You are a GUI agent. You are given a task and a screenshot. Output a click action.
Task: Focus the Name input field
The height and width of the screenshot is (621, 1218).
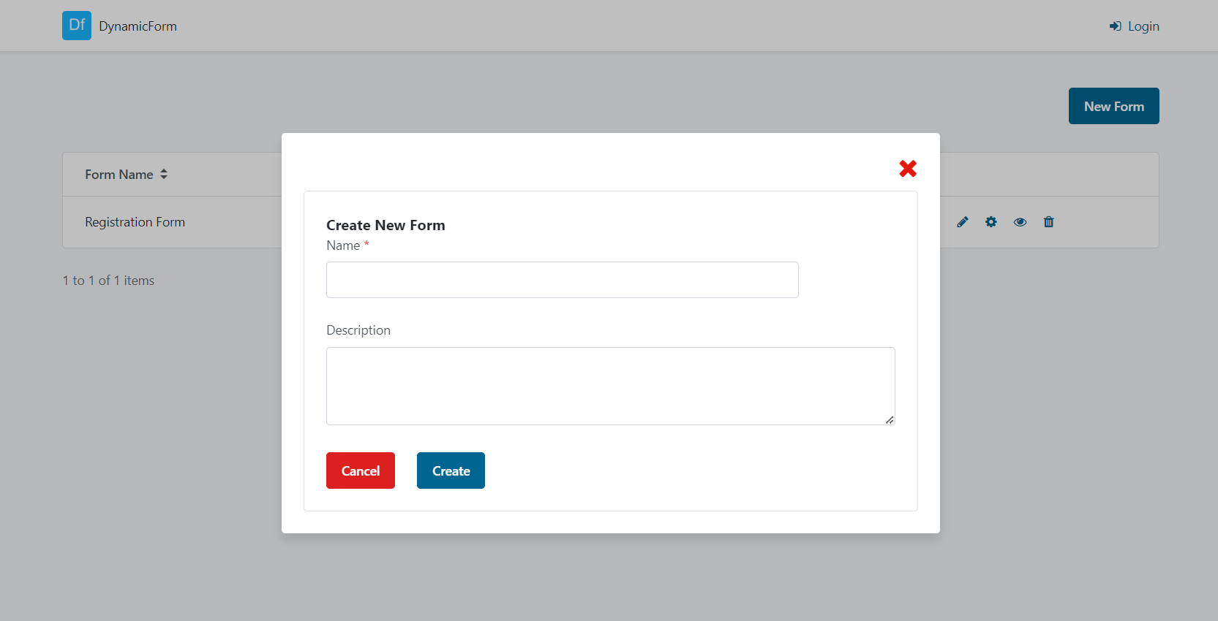pos(563,280)
